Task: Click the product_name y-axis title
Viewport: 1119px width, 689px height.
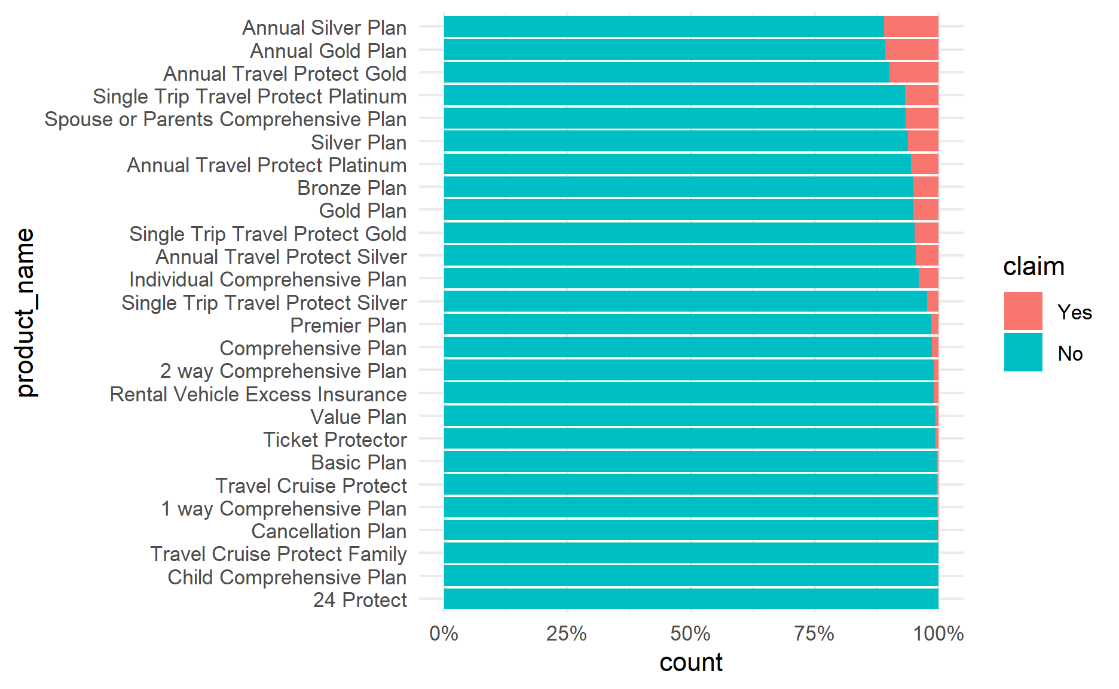Action: coord(25,313)
